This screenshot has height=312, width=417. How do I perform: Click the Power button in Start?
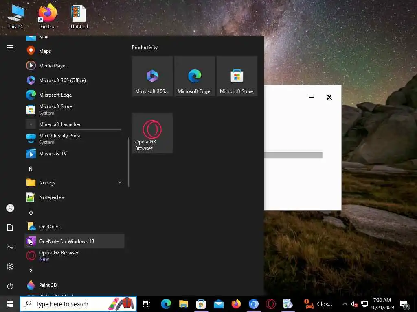click(10, 286)
